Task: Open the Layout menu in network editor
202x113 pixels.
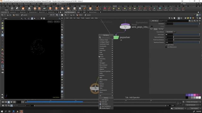Action: [x=87, y=18]
